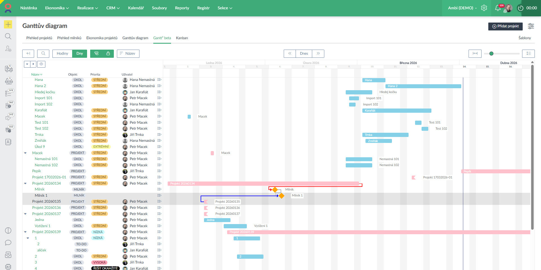Viewport: 541px width, 270px height.
Task: Collapse the Projekt 20260134 tree row
Action: (25, 183)
